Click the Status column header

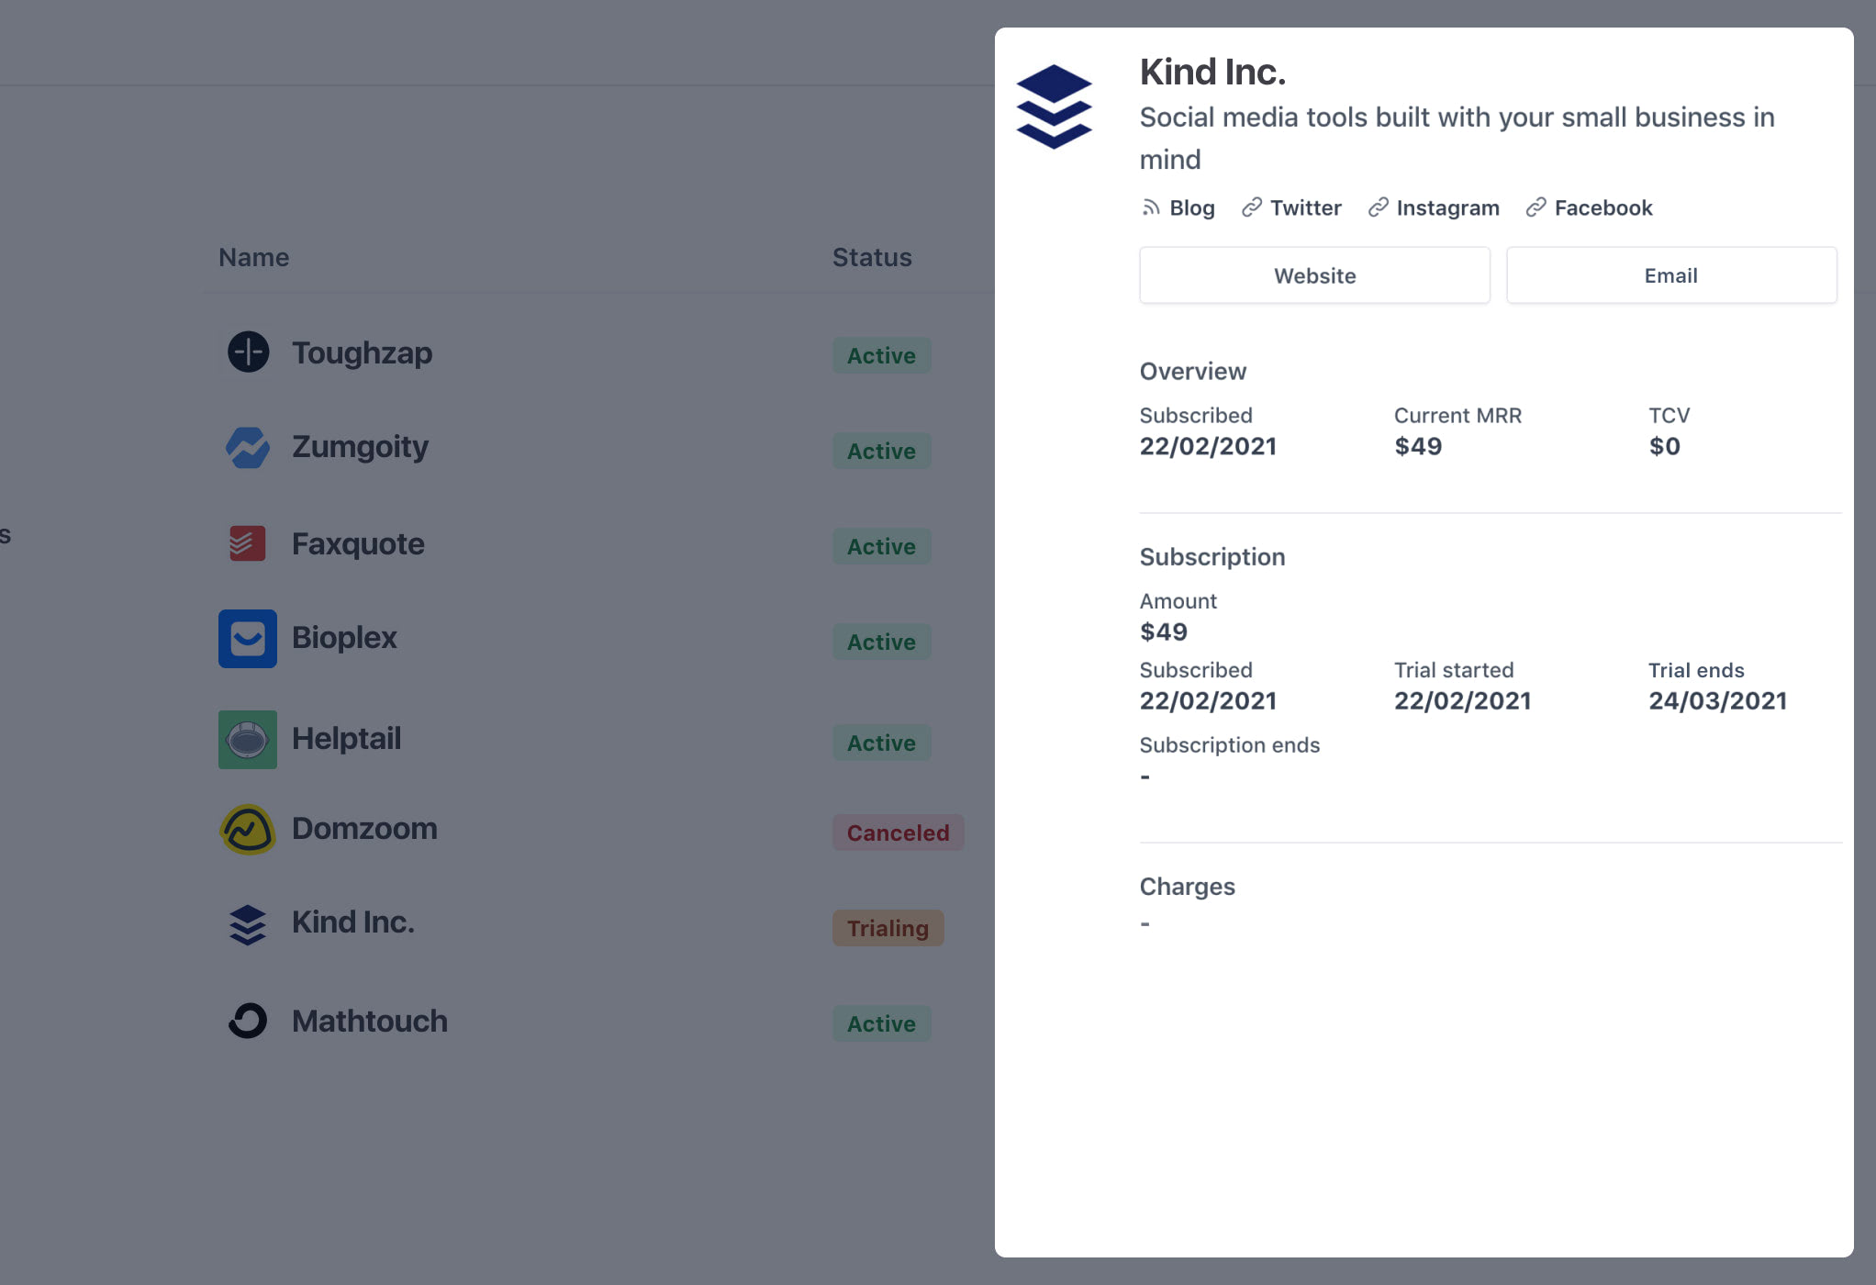pos(872,258)
